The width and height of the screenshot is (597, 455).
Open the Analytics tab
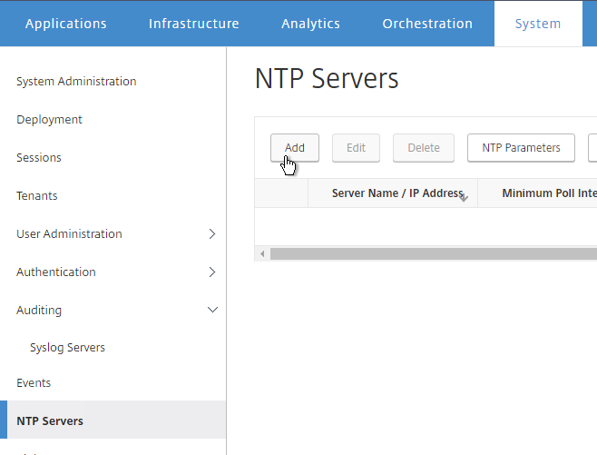pos(310,24)
